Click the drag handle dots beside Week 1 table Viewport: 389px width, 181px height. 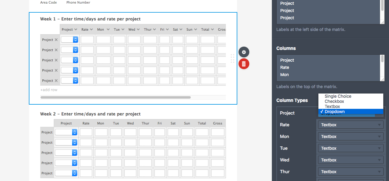tap(232, 59)
